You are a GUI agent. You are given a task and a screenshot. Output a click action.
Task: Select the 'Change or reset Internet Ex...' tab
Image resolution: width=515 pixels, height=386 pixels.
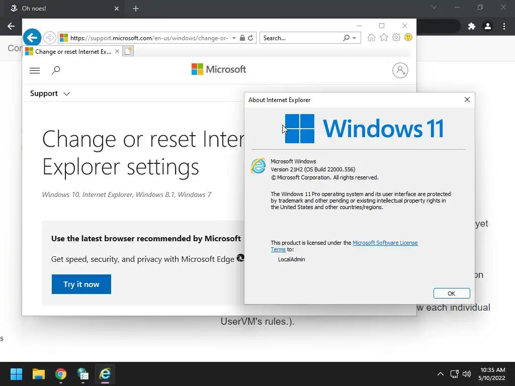(x=72, y=52)
